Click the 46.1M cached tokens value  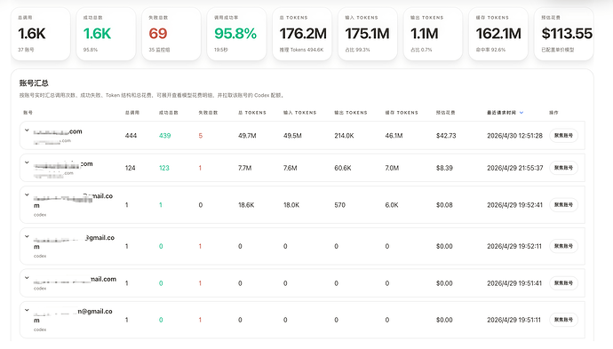coord(394,136)
